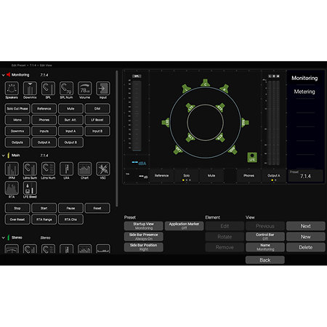Pick the SPL Num element icon
Image resolution: width=327 pixels, height=327 pixels.
coord(66,89)
